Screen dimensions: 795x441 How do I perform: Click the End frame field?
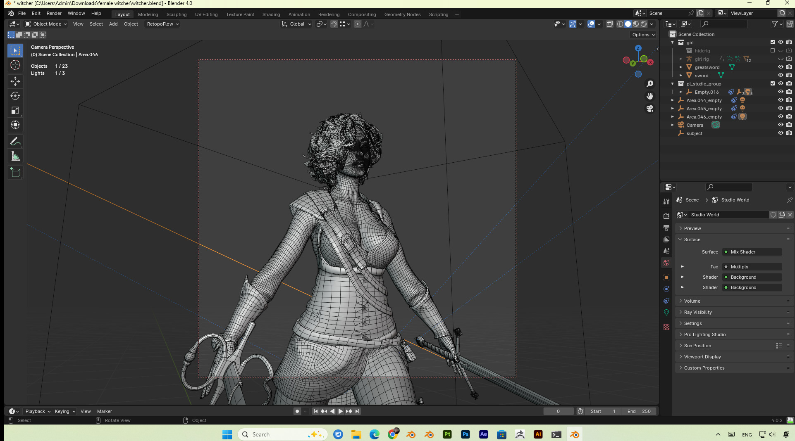click(639, 411)
